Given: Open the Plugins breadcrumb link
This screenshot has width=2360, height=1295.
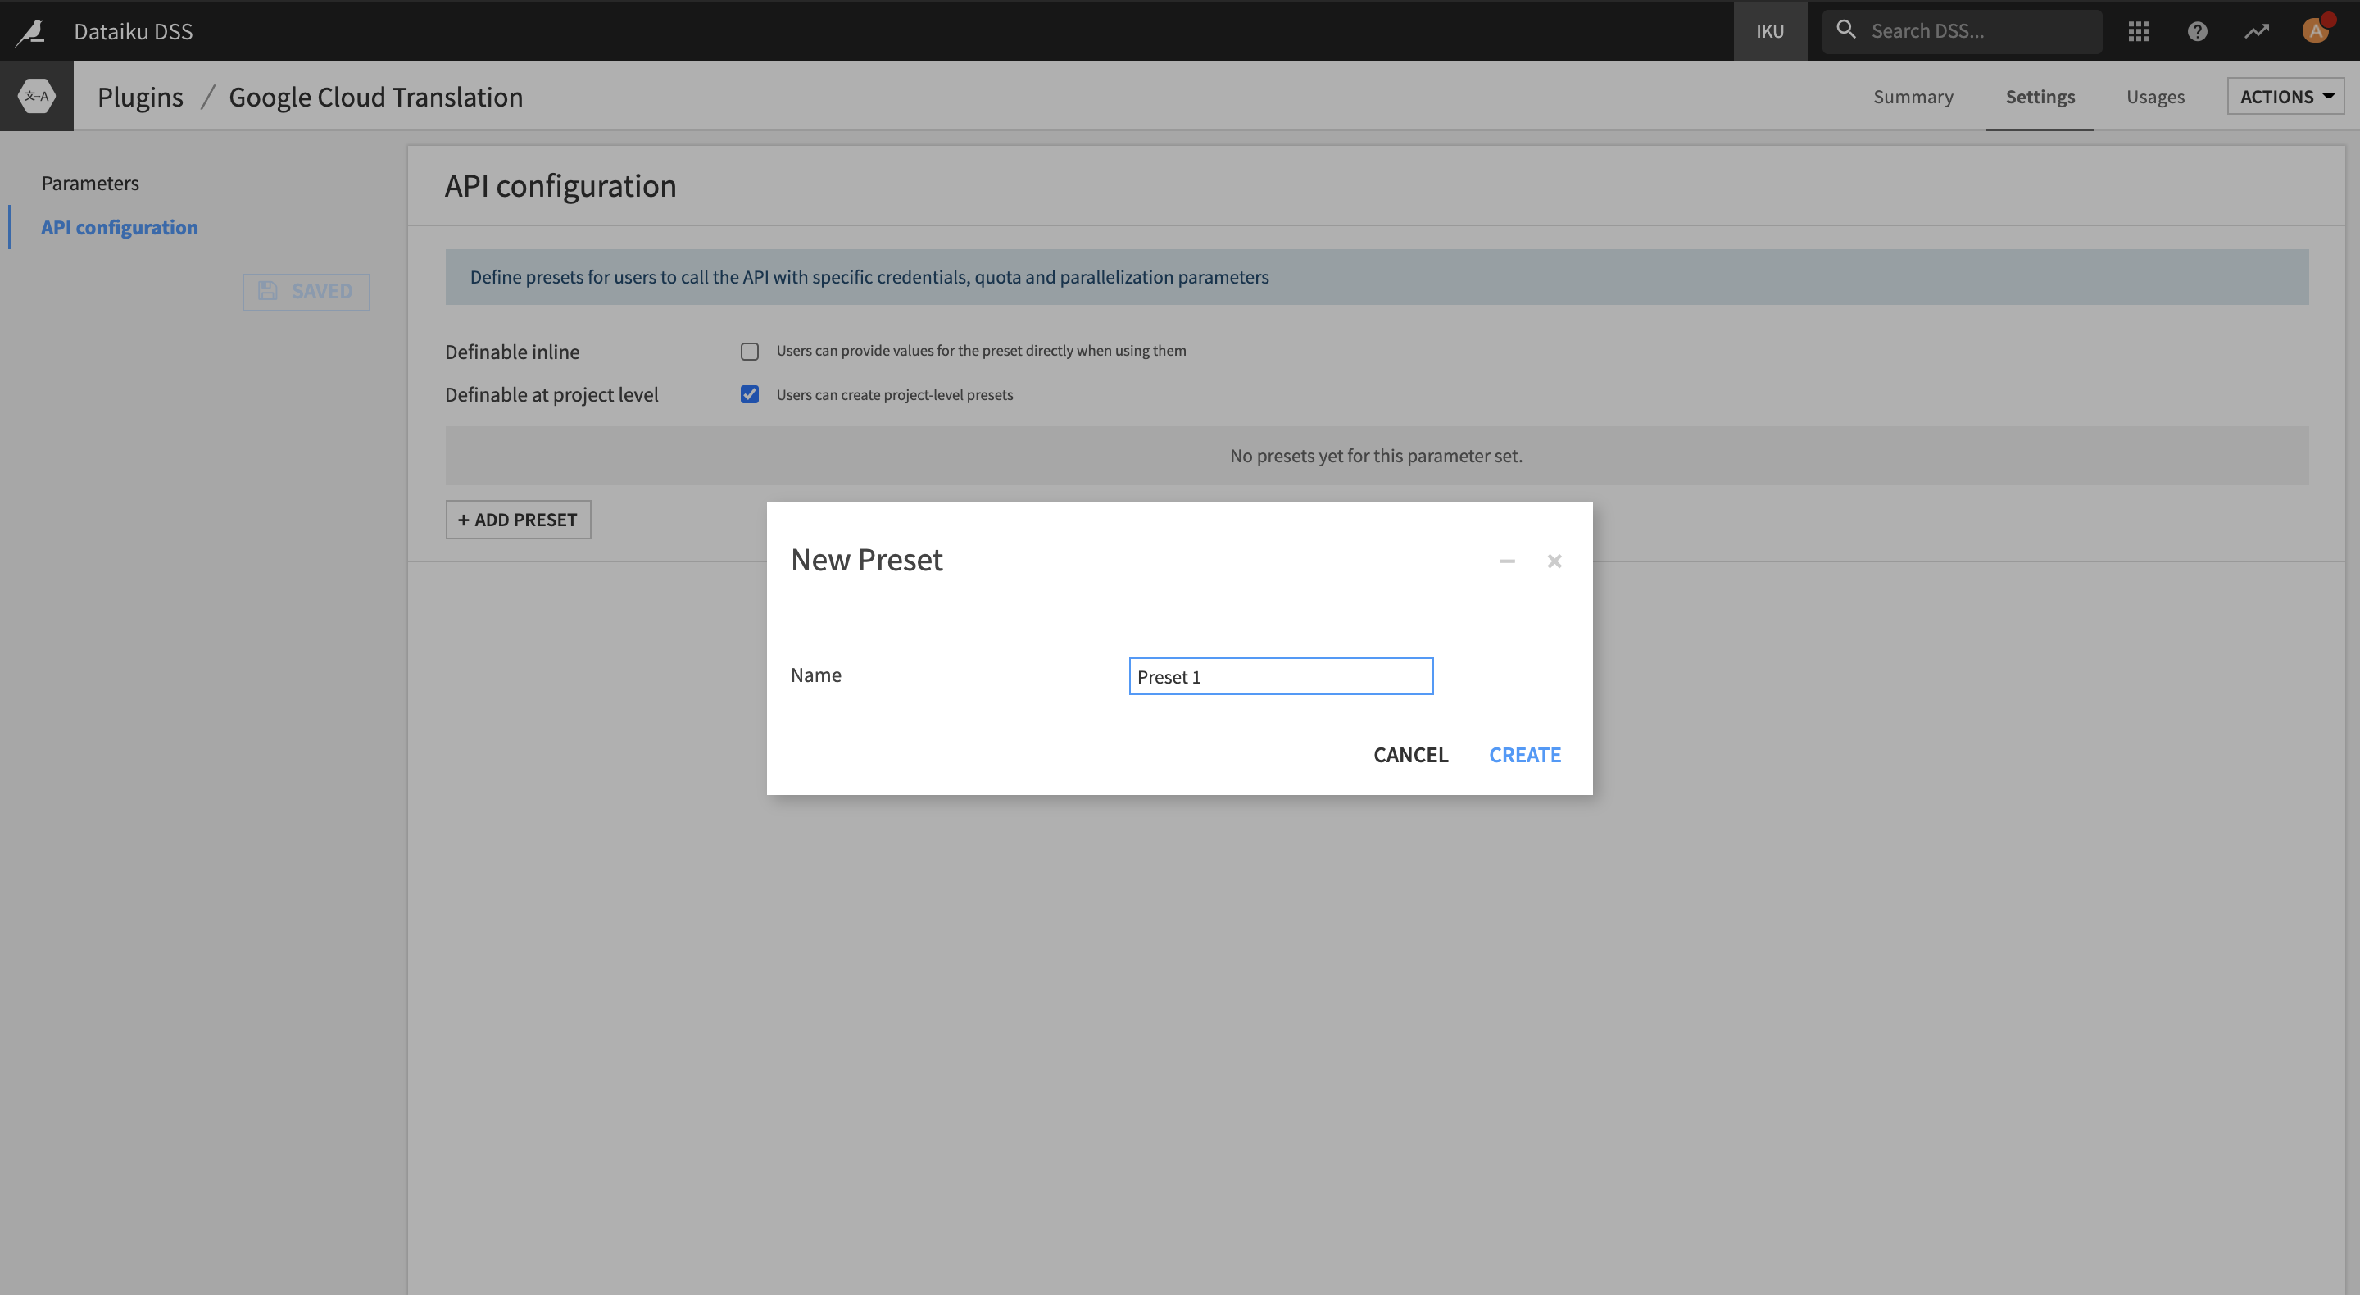Looking at the screenshot, I should point(140,96).
